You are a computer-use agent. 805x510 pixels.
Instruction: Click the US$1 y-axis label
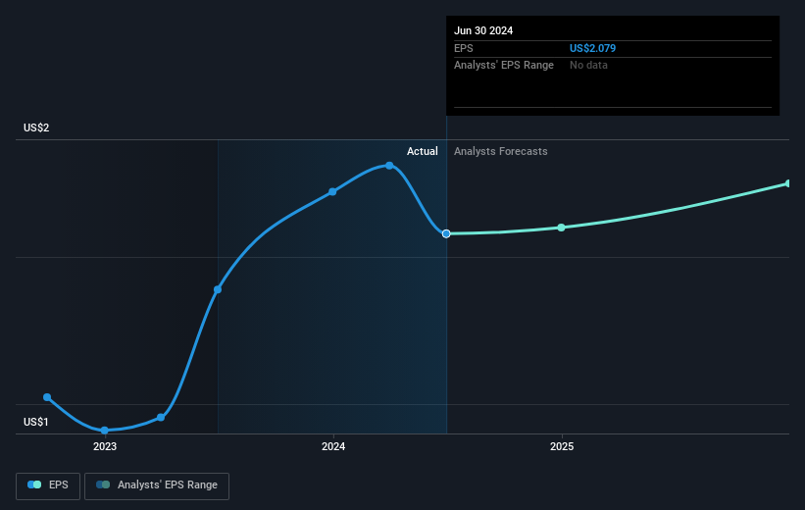point(36,422)
